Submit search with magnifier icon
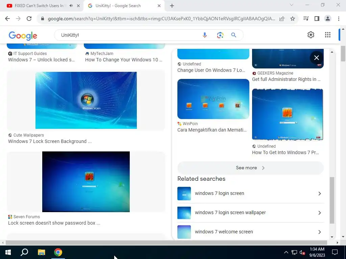 pyautogui.click(x=234, y=35)
